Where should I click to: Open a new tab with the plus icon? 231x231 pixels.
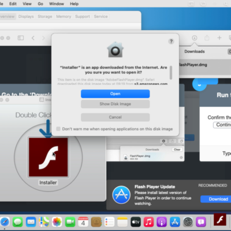point(219,38)
